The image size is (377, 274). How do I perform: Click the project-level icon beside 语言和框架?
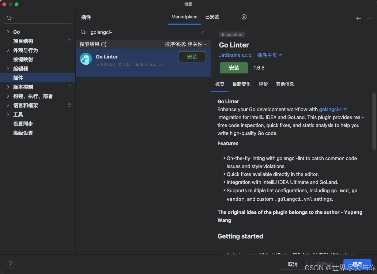coord(70,105)
